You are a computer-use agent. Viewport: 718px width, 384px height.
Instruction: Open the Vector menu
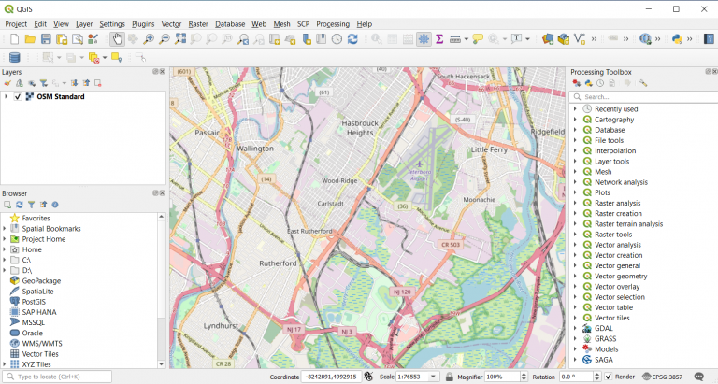click(171, 24)
